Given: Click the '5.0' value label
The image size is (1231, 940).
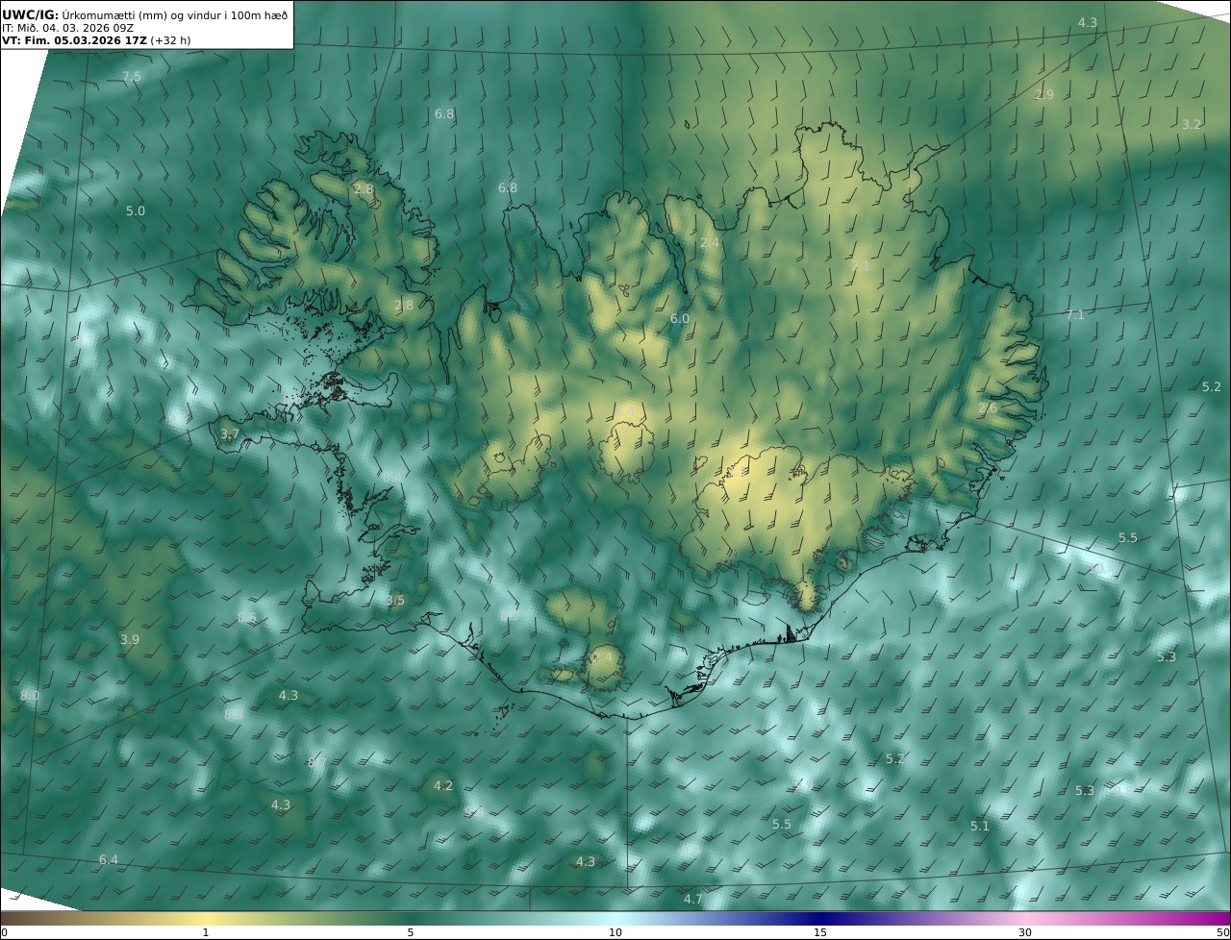Looking at the screenshot, I should coord(136,210).
